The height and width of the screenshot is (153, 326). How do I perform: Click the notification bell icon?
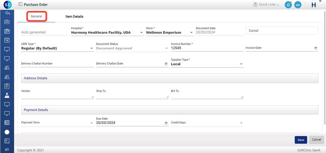coord(288,5)
